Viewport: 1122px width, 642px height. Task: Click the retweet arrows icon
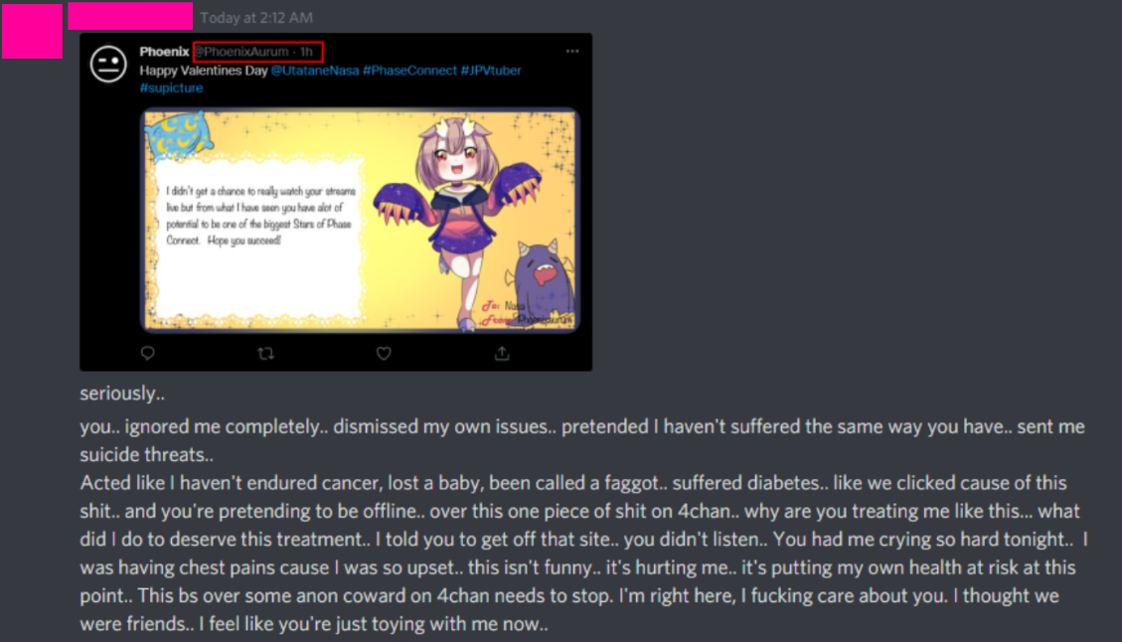[x=265, y=353]
